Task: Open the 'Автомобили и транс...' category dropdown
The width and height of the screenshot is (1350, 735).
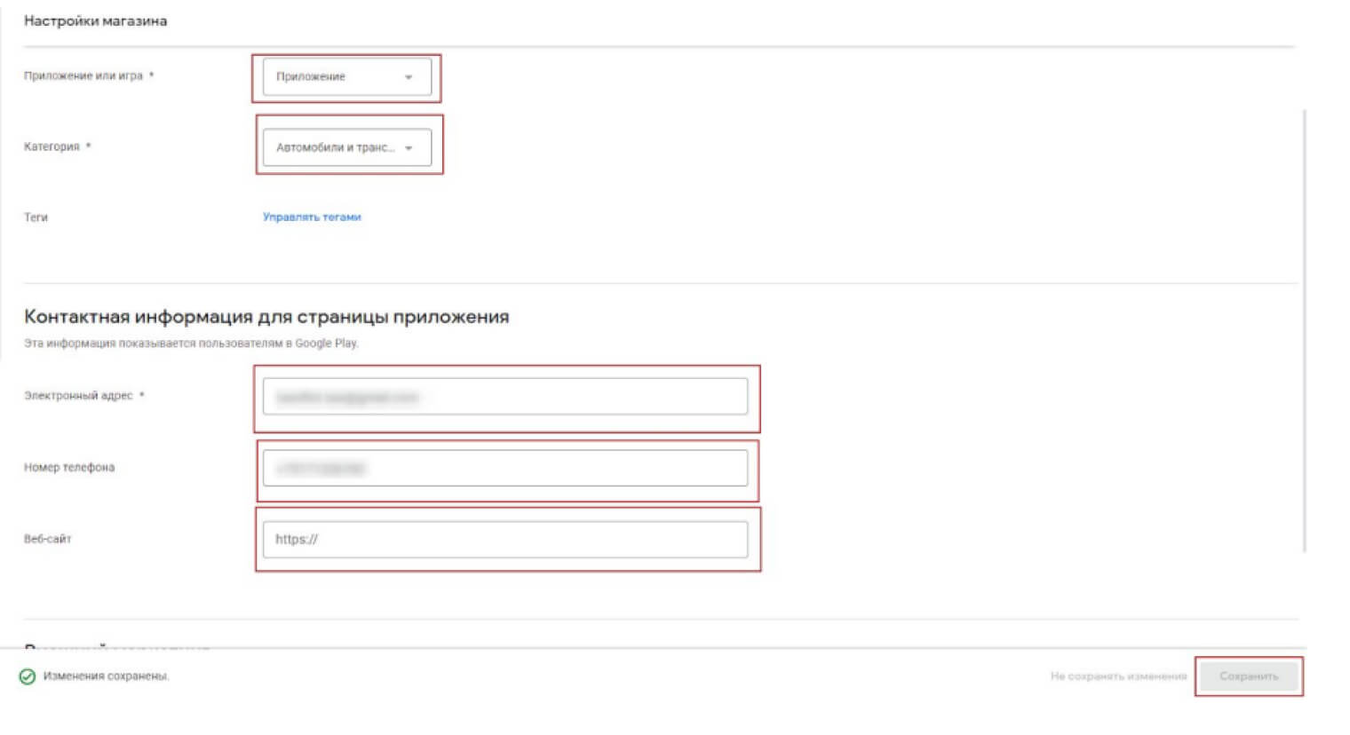Action: (337, 147)
